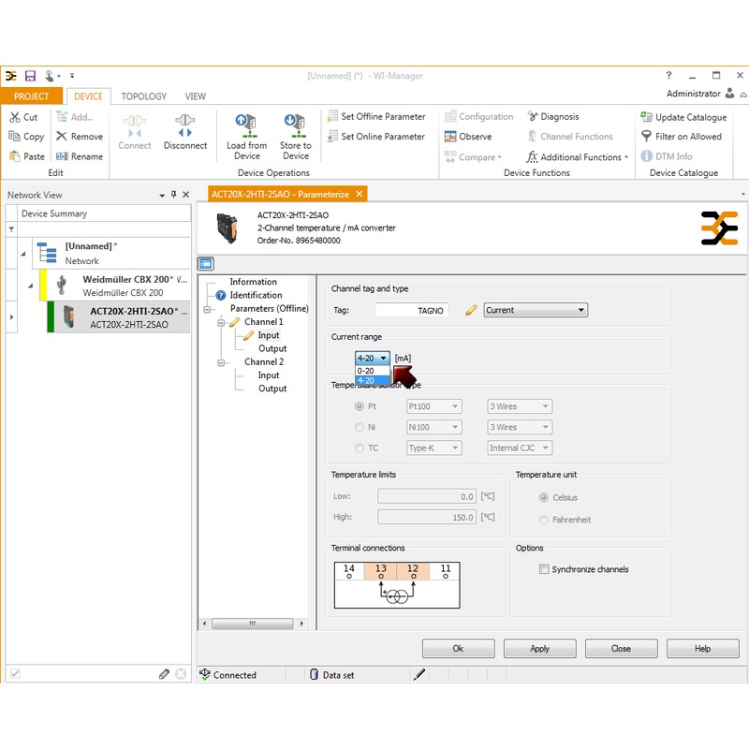Click the blue view toggle icon above parameter tree
This screenshot has height=749, width=749.
click(206, 264)
